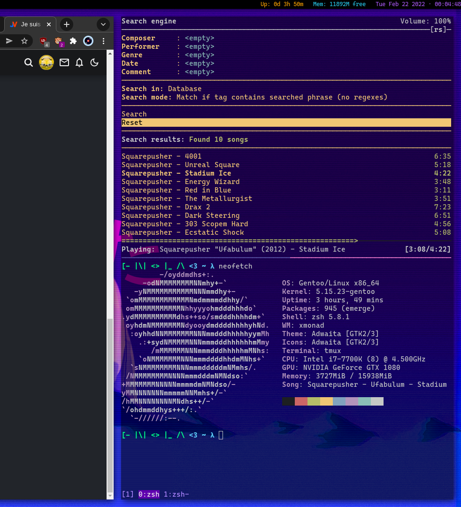Expand the tab search chevron dropdown
This screenshot has height=507, width=461.
pyautogui.click(x=103, y=24)
